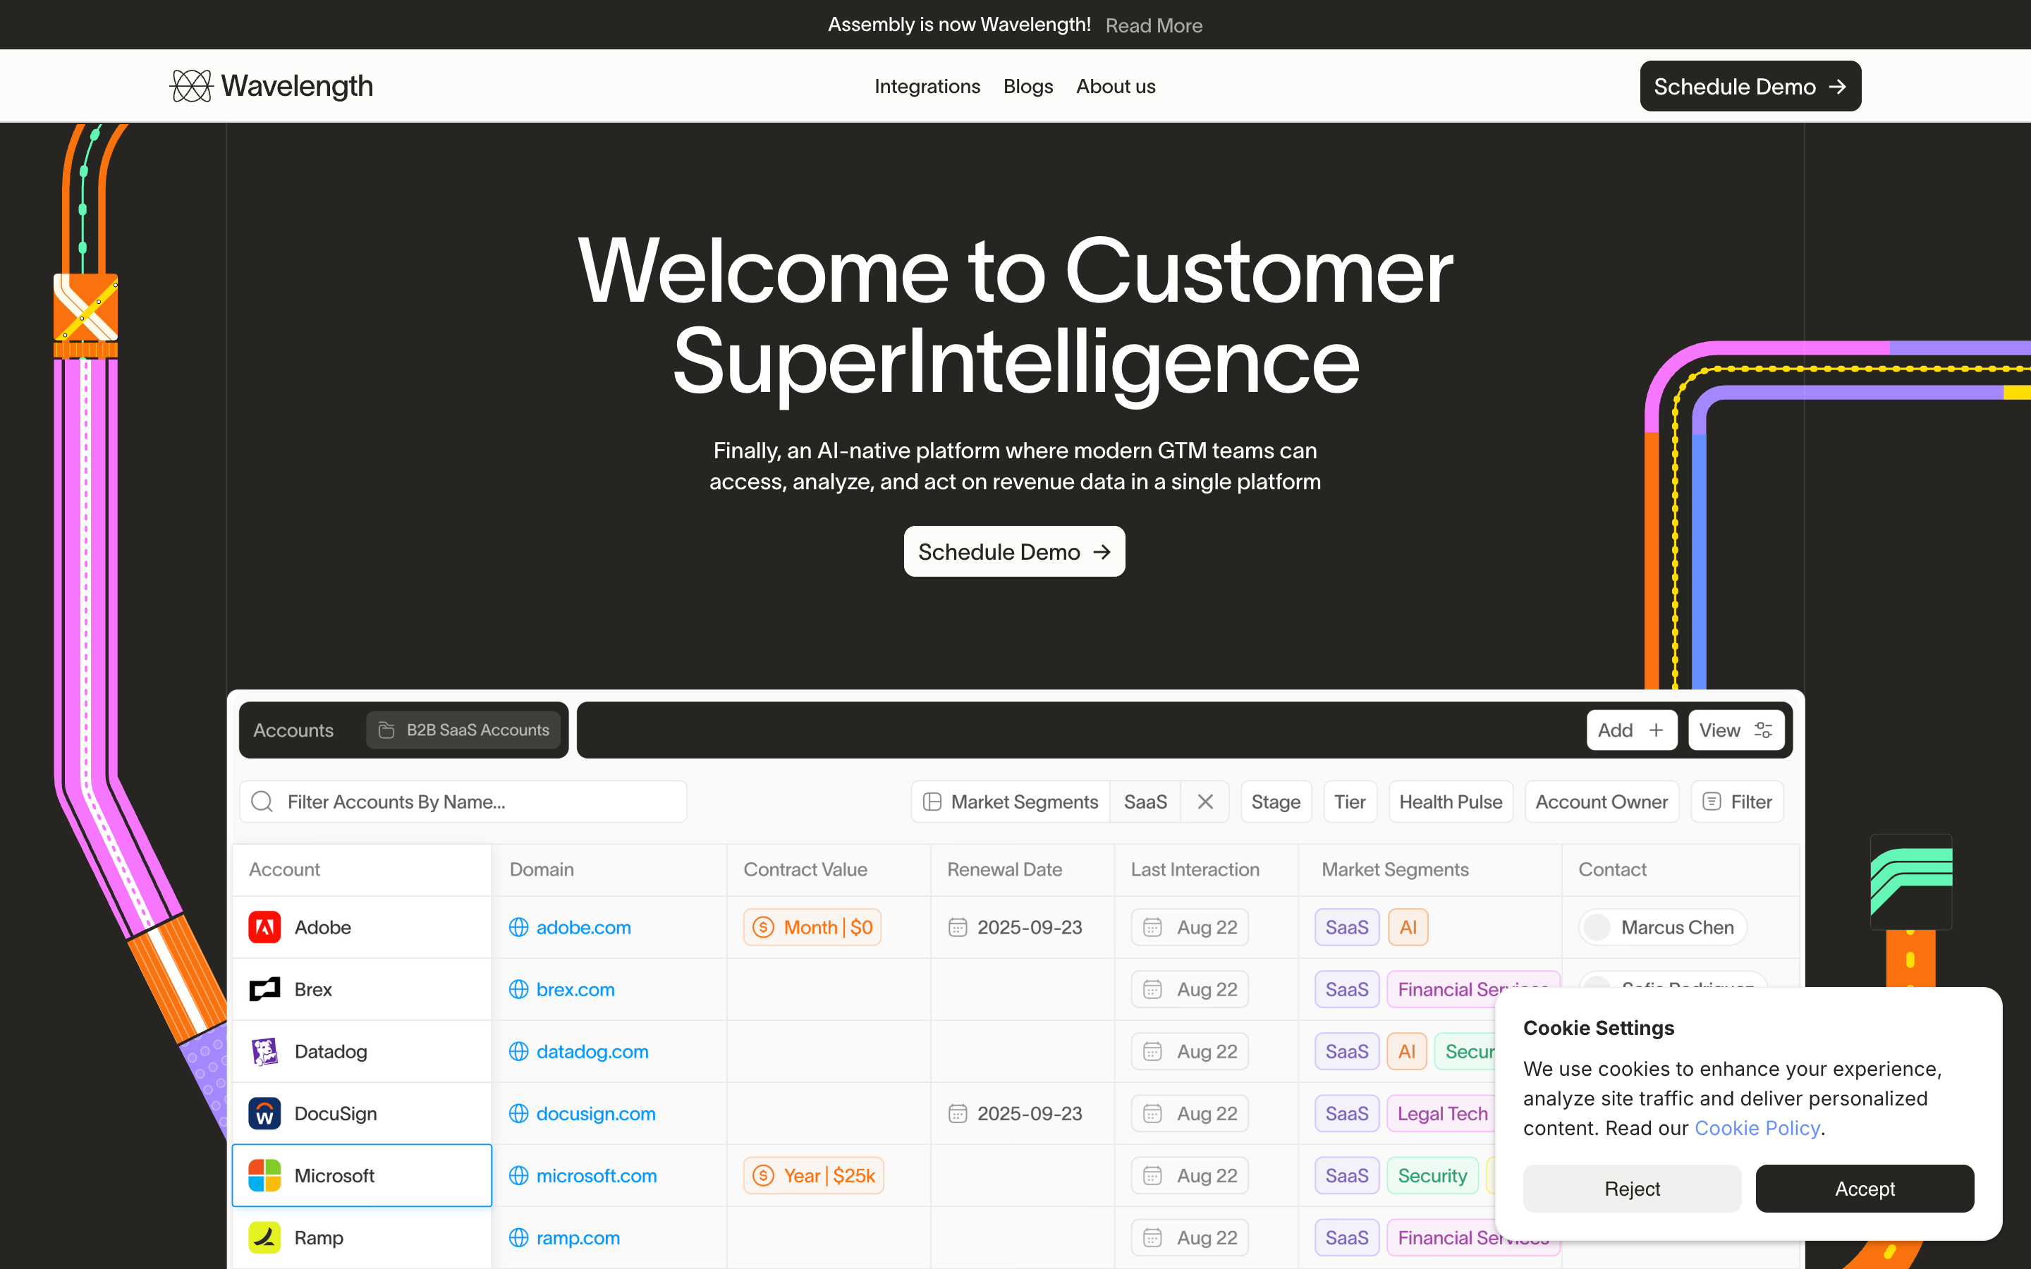Click the Financial Services tag in Brex row
Screen dimensions: 2031x1269
1473,990
